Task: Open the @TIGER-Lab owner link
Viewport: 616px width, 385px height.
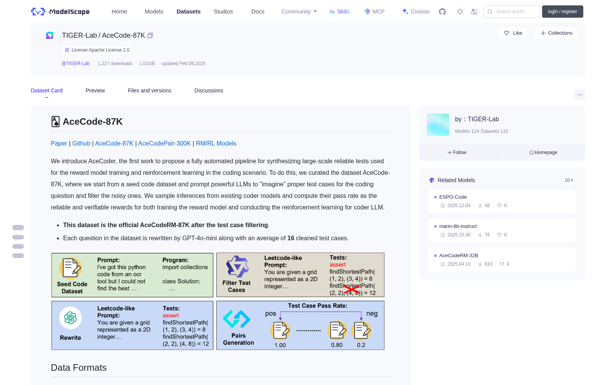Action: (x=75, y=64)
